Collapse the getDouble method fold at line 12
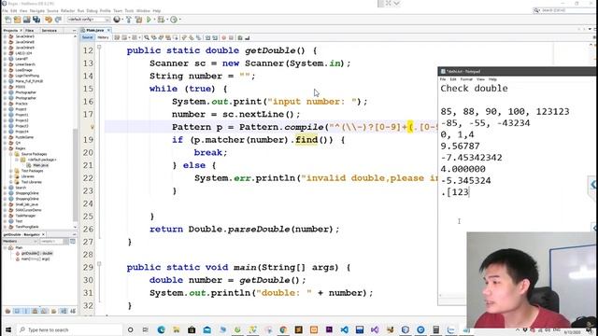 click(99, 48)
